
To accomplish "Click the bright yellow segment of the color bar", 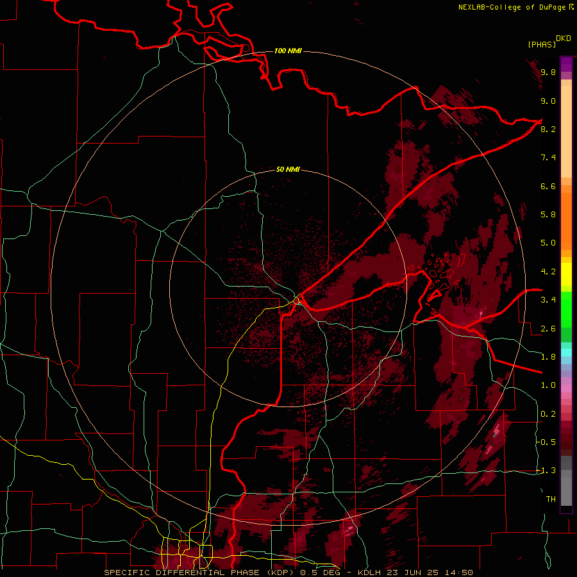I will point(566,274).
